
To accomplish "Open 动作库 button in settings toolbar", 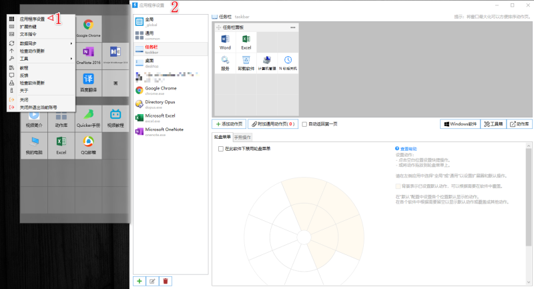I will (x=519, y=124).
